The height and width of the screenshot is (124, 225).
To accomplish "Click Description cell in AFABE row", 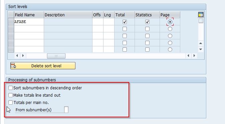I will (x=68, y=22).
